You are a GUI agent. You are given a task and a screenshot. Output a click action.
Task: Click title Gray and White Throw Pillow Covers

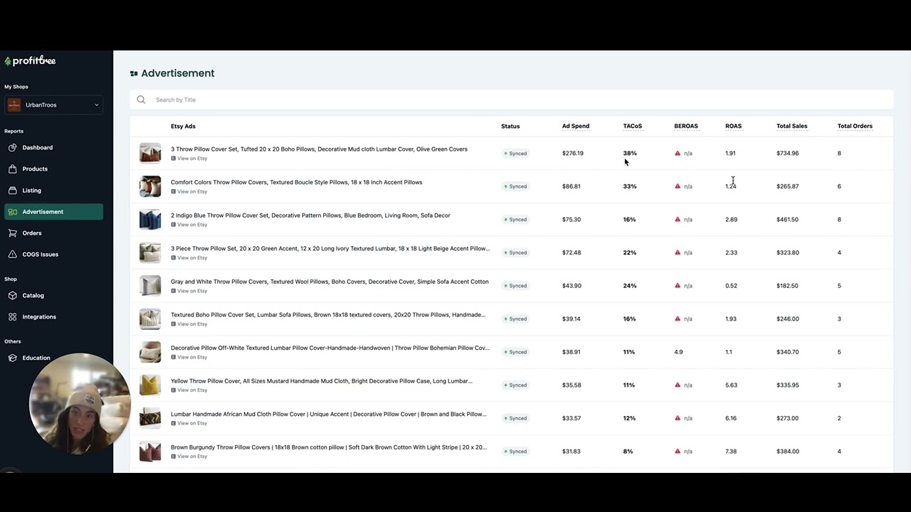click(x=330, y=282)
